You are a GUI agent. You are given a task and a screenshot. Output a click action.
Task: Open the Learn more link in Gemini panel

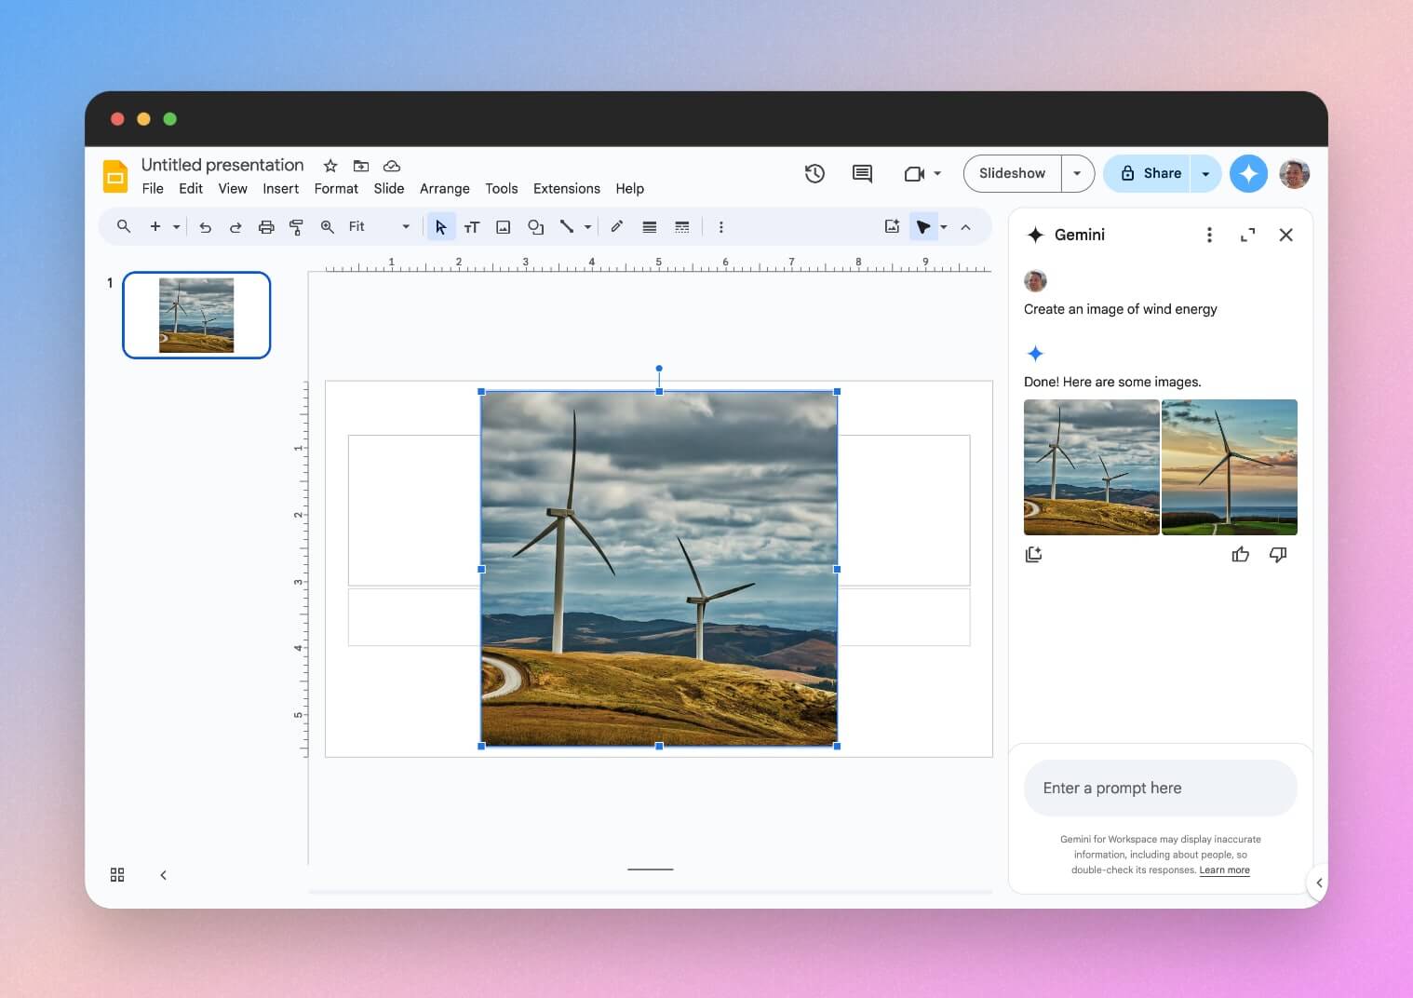[1224, 870]
